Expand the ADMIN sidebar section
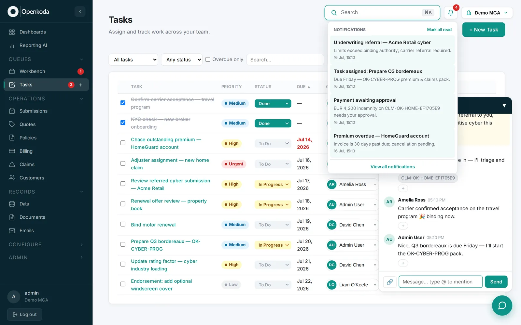This screenshot has height=325, width=521. [46, 257]
